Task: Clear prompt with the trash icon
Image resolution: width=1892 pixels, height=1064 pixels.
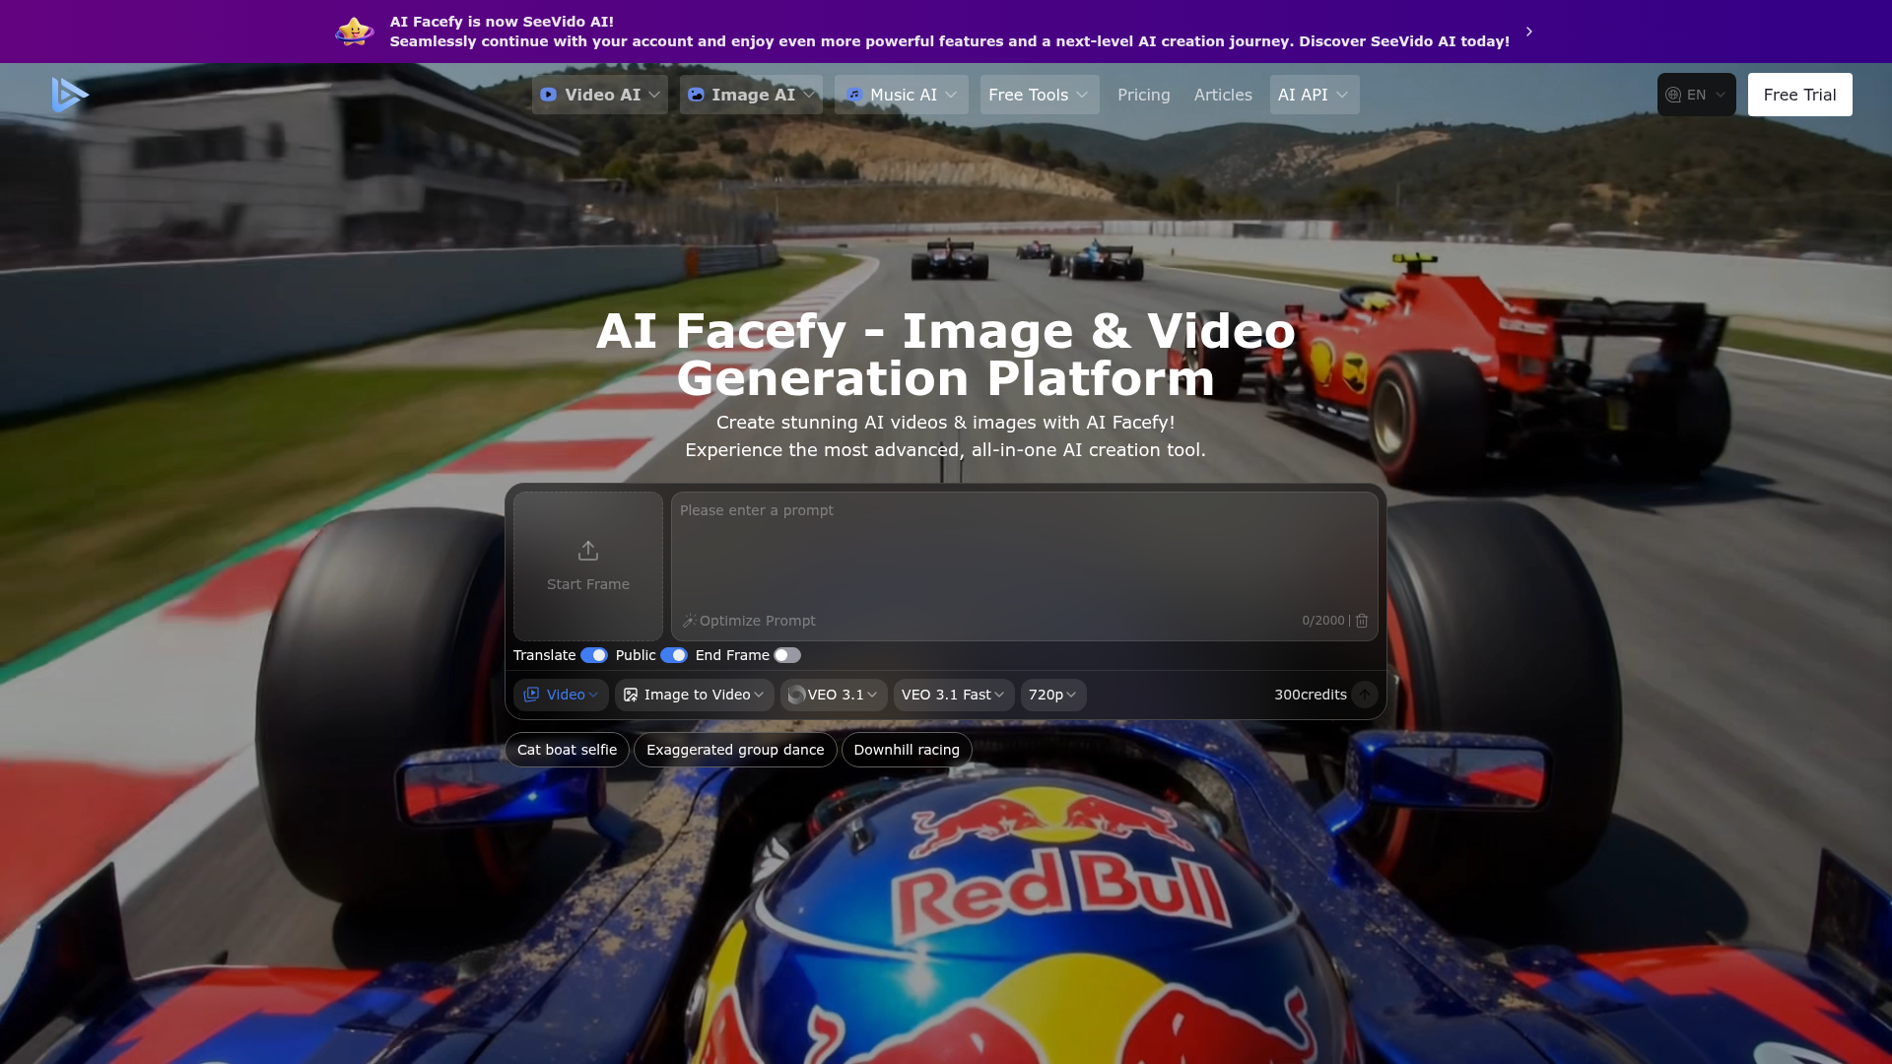Action: click(x=1362, y=621)
